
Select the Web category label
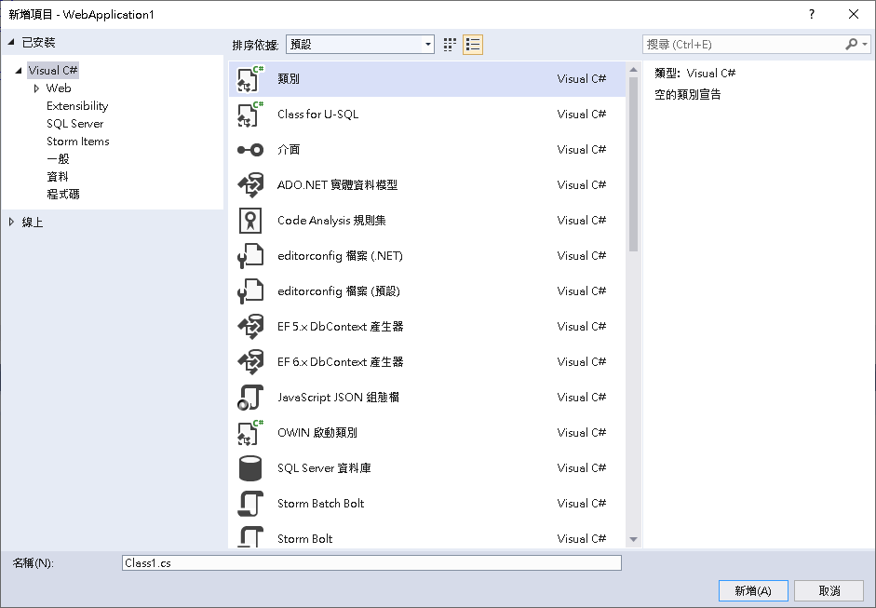point(59,88)
